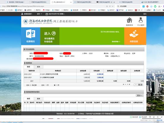Switch to the 网上查询系统V6.0 browser tab
This screenshot has height=123, width=164.
pyautogui.click(x=61, y=2)
